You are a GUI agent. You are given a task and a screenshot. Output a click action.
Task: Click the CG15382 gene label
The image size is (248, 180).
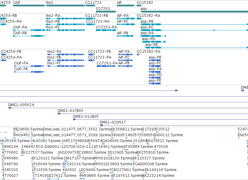[x=145, y=3]
